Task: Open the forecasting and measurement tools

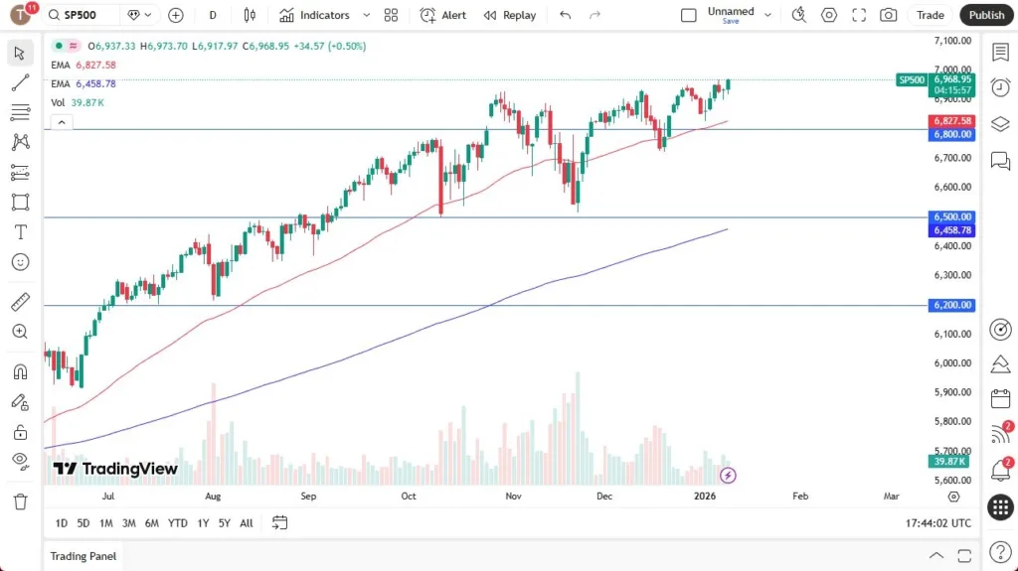Action: pos(20,172)
